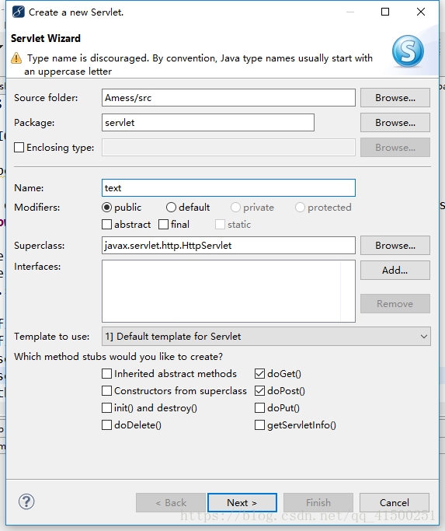The image size is (445, 531).
Task: Browse for the Source folder
Action: (x=395, y=97)
